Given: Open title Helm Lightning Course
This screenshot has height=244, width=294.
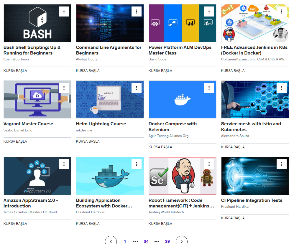Looking at the screenshot, I should 101,124.
